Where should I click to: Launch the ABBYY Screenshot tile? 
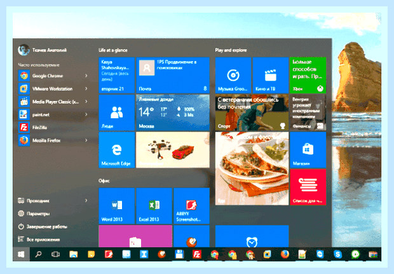pyautogui.click(x=191, y=205)
